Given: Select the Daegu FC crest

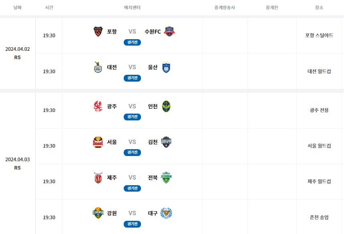Looking at the screenshot, I should [166, 213].
